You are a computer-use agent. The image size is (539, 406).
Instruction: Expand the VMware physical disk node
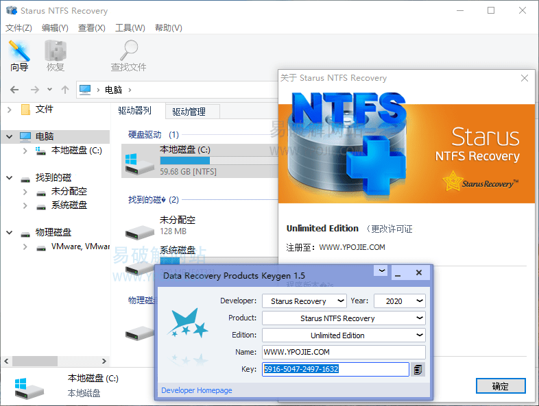pyautogui.click(x=25, y=246)
